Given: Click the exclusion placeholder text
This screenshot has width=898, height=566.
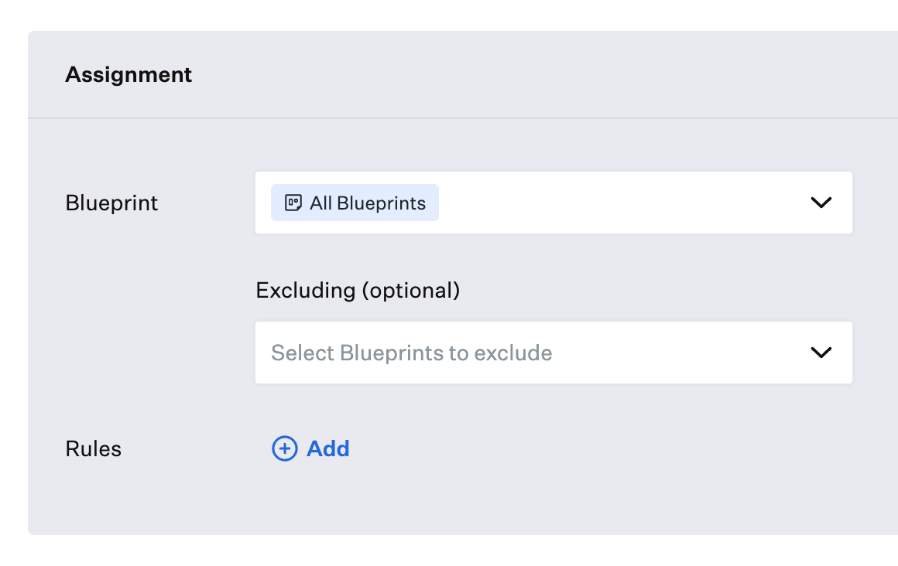Looking at the screenshot, I should pyautogui.click(x=411, y=353).
